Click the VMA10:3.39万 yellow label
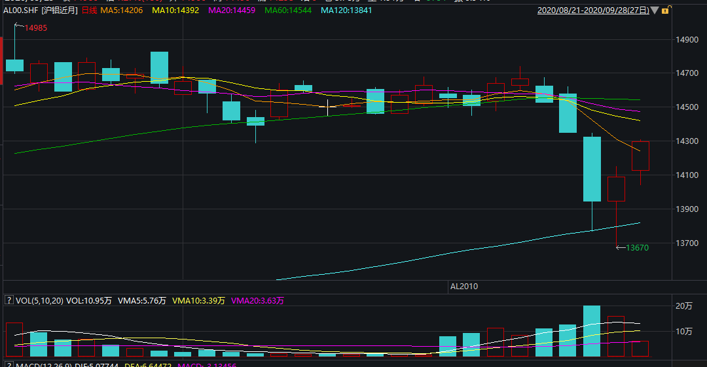 click(198, 301)
